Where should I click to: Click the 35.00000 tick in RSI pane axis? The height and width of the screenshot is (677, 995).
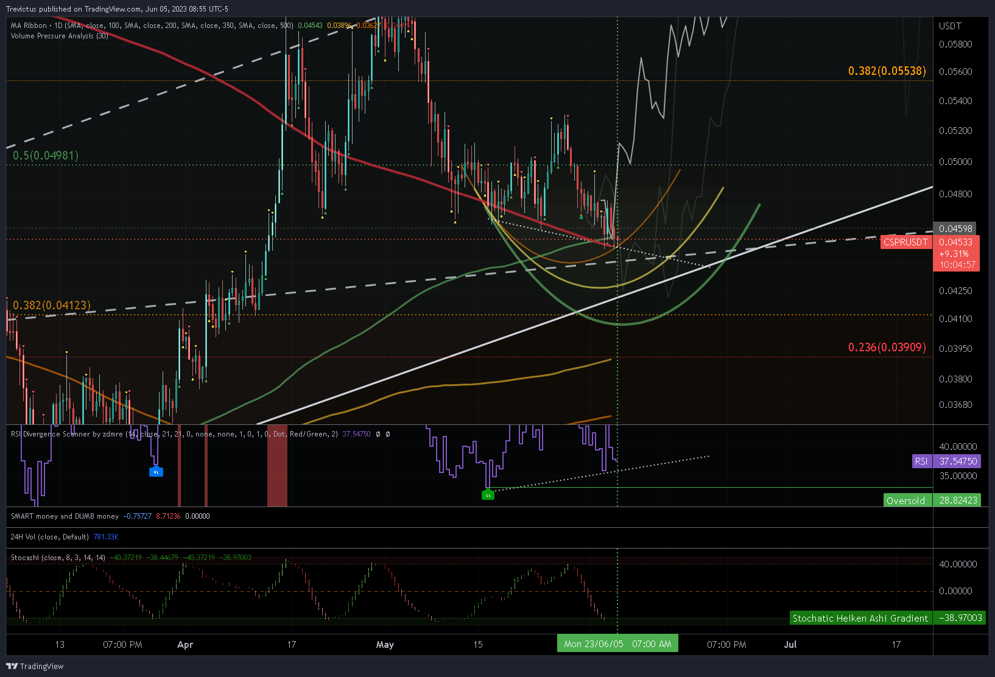(x=958, y=475)
